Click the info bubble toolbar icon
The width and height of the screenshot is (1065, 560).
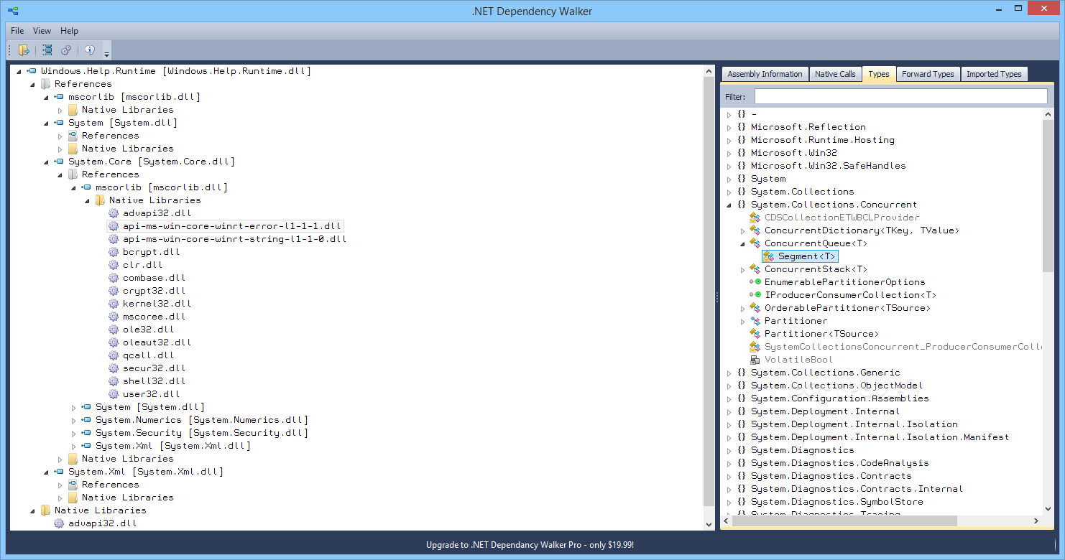coord(89,50)
